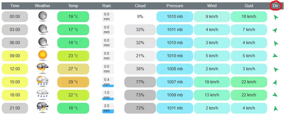
Task: Click the wind direction arrow for 00:00
Action: (276, 17)
